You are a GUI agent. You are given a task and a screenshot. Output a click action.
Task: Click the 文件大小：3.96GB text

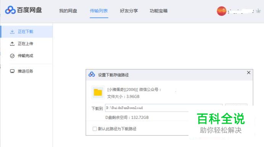click(123, 96)
